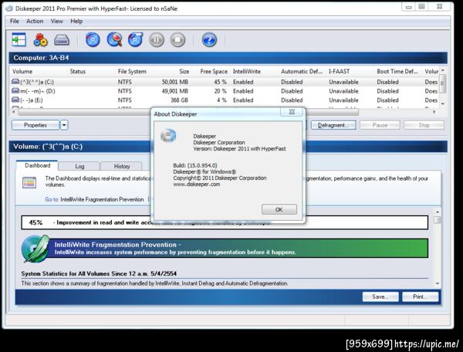Open the Help menu

(76, 21)
